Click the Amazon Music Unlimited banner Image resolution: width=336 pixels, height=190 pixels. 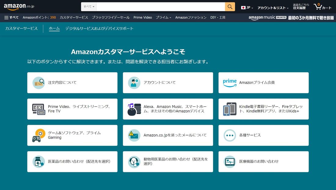[x=291, y=18]
